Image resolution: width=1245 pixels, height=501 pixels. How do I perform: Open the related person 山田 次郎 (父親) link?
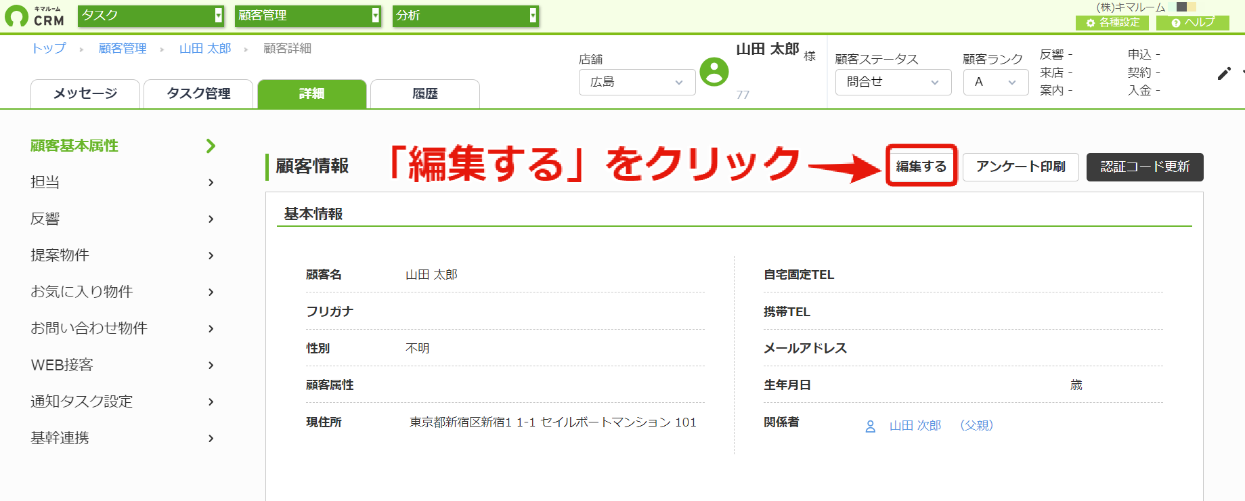[941, 426]
